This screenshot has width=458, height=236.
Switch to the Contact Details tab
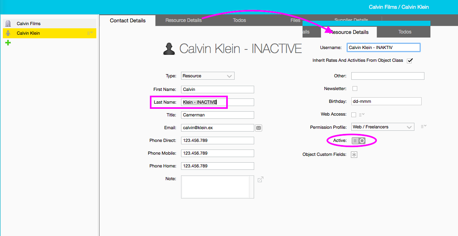click(x=127, y=20)
